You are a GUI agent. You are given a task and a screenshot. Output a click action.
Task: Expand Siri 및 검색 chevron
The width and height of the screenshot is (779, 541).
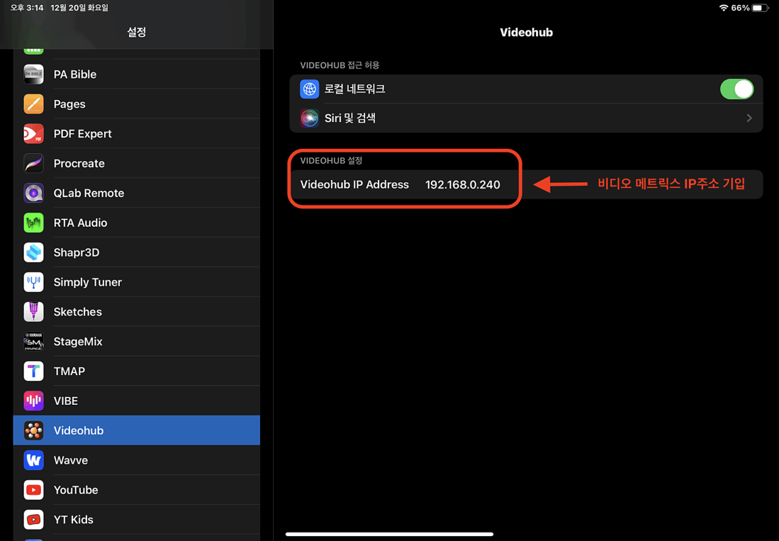click(x=749, y=118)
